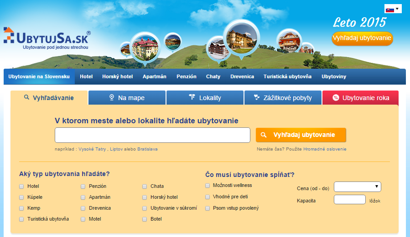Check the Drevenica accommodation type
The height and width of the screenshot is (237, 410).
point(83,208)
